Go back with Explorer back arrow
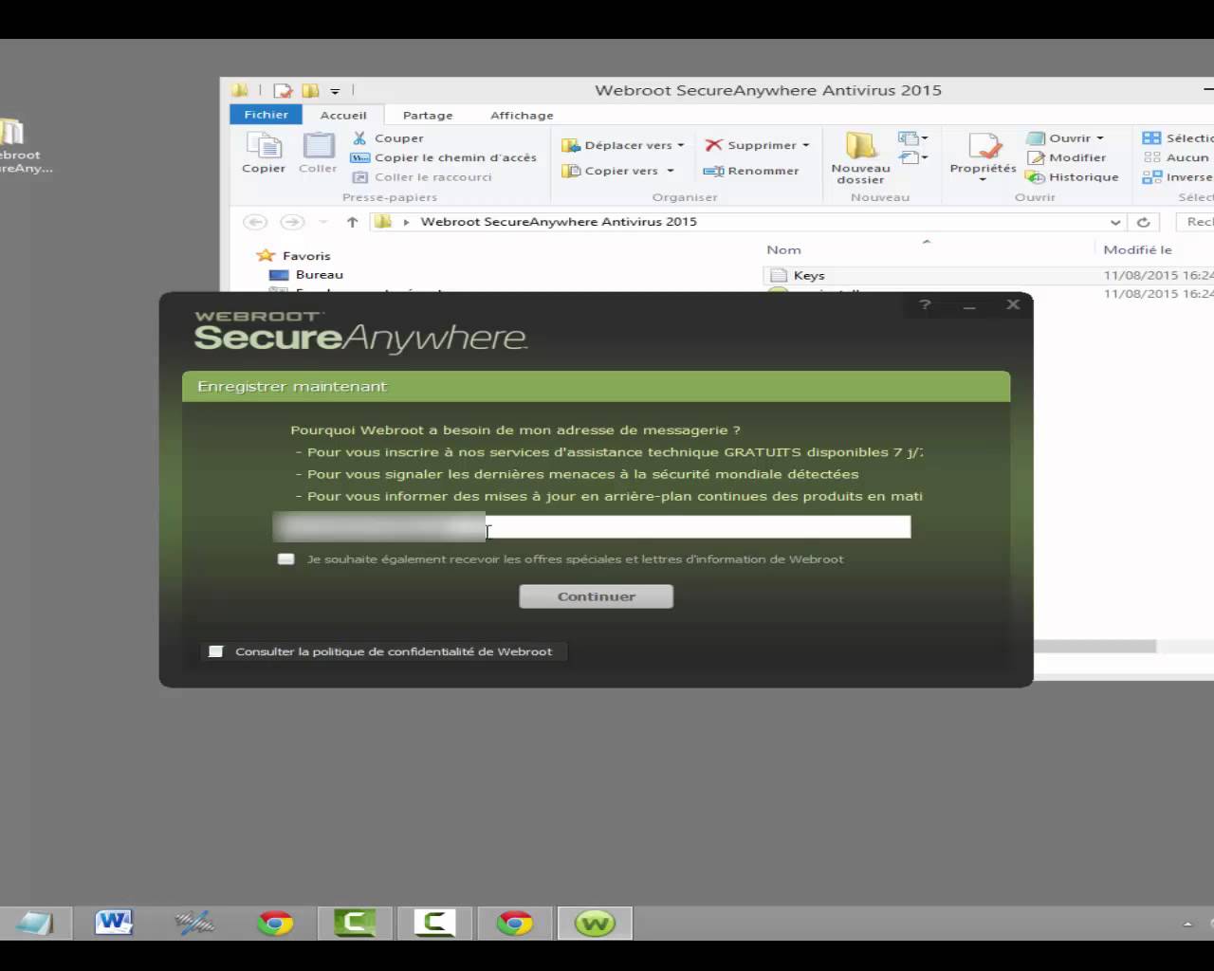The width and height of the screenshot is (1214, 971). click(255, 222)
